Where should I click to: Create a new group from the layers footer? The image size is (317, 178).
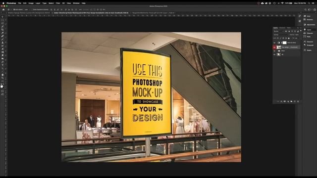click(291, 101)
